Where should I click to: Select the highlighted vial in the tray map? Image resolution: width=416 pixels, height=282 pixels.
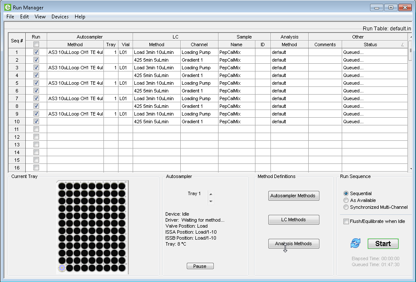(x=61, y=268)
